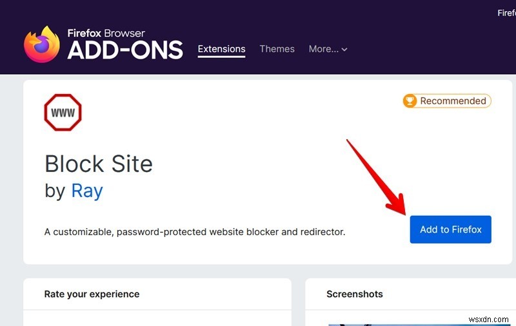
Task: Click the Firefox logo icon
Action: coord(41,44)
